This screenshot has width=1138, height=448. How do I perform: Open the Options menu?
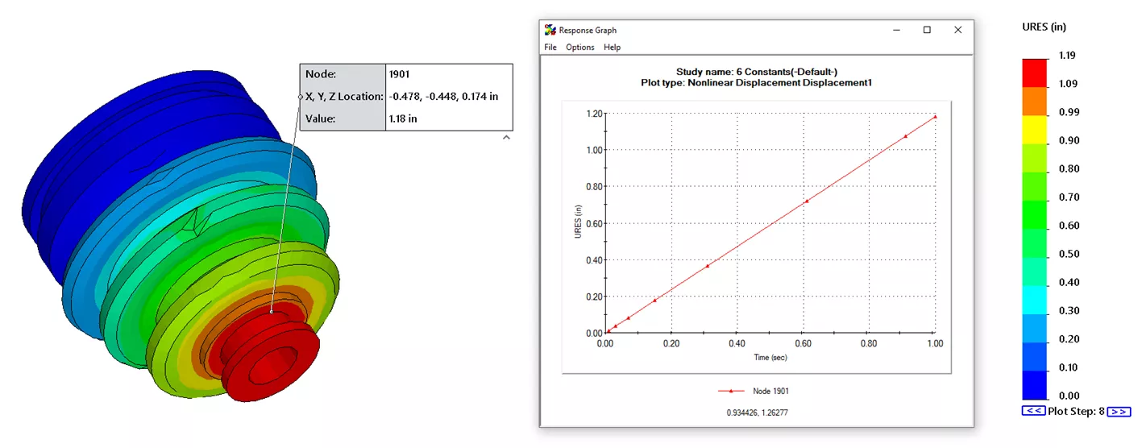[x=579, y=48]
